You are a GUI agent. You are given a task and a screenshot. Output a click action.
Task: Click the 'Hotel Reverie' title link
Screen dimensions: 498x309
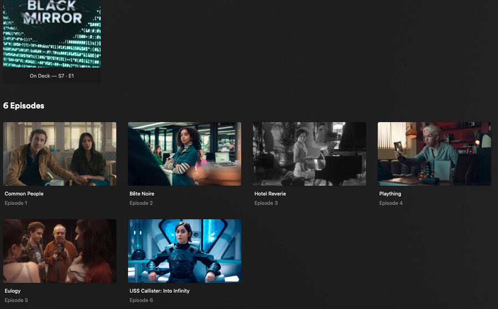270,194
